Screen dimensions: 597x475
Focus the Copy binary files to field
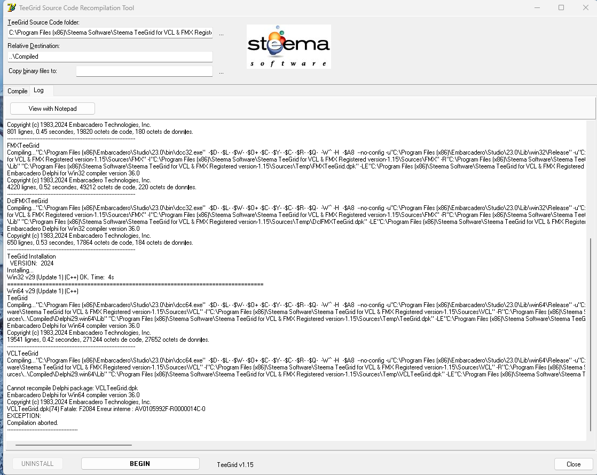click(x=144, y=71)
